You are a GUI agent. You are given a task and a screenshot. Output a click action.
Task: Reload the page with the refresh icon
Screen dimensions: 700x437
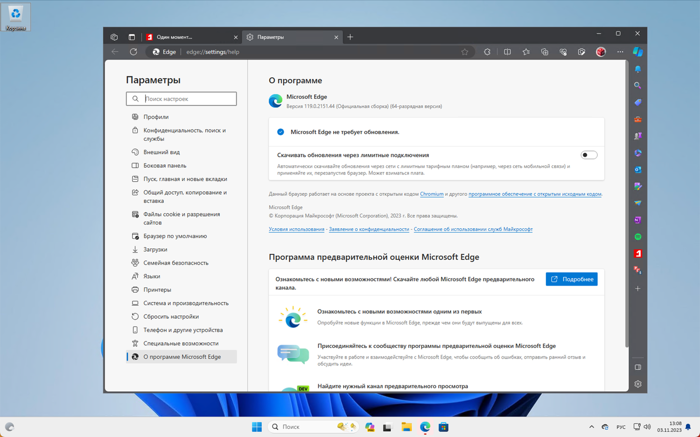(x=133, y=52)
